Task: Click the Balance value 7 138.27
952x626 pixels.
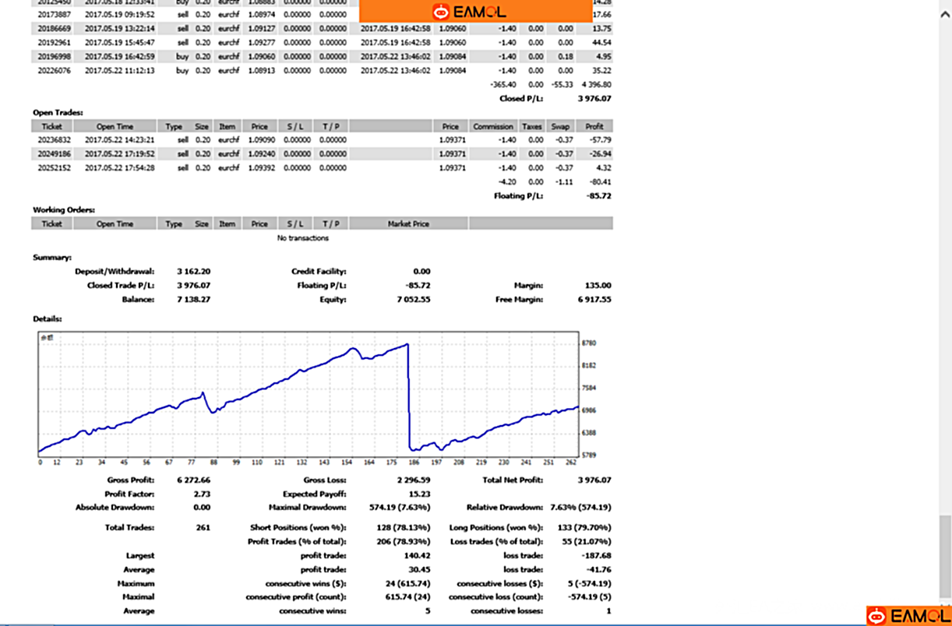Action: (x=193, y=299)
